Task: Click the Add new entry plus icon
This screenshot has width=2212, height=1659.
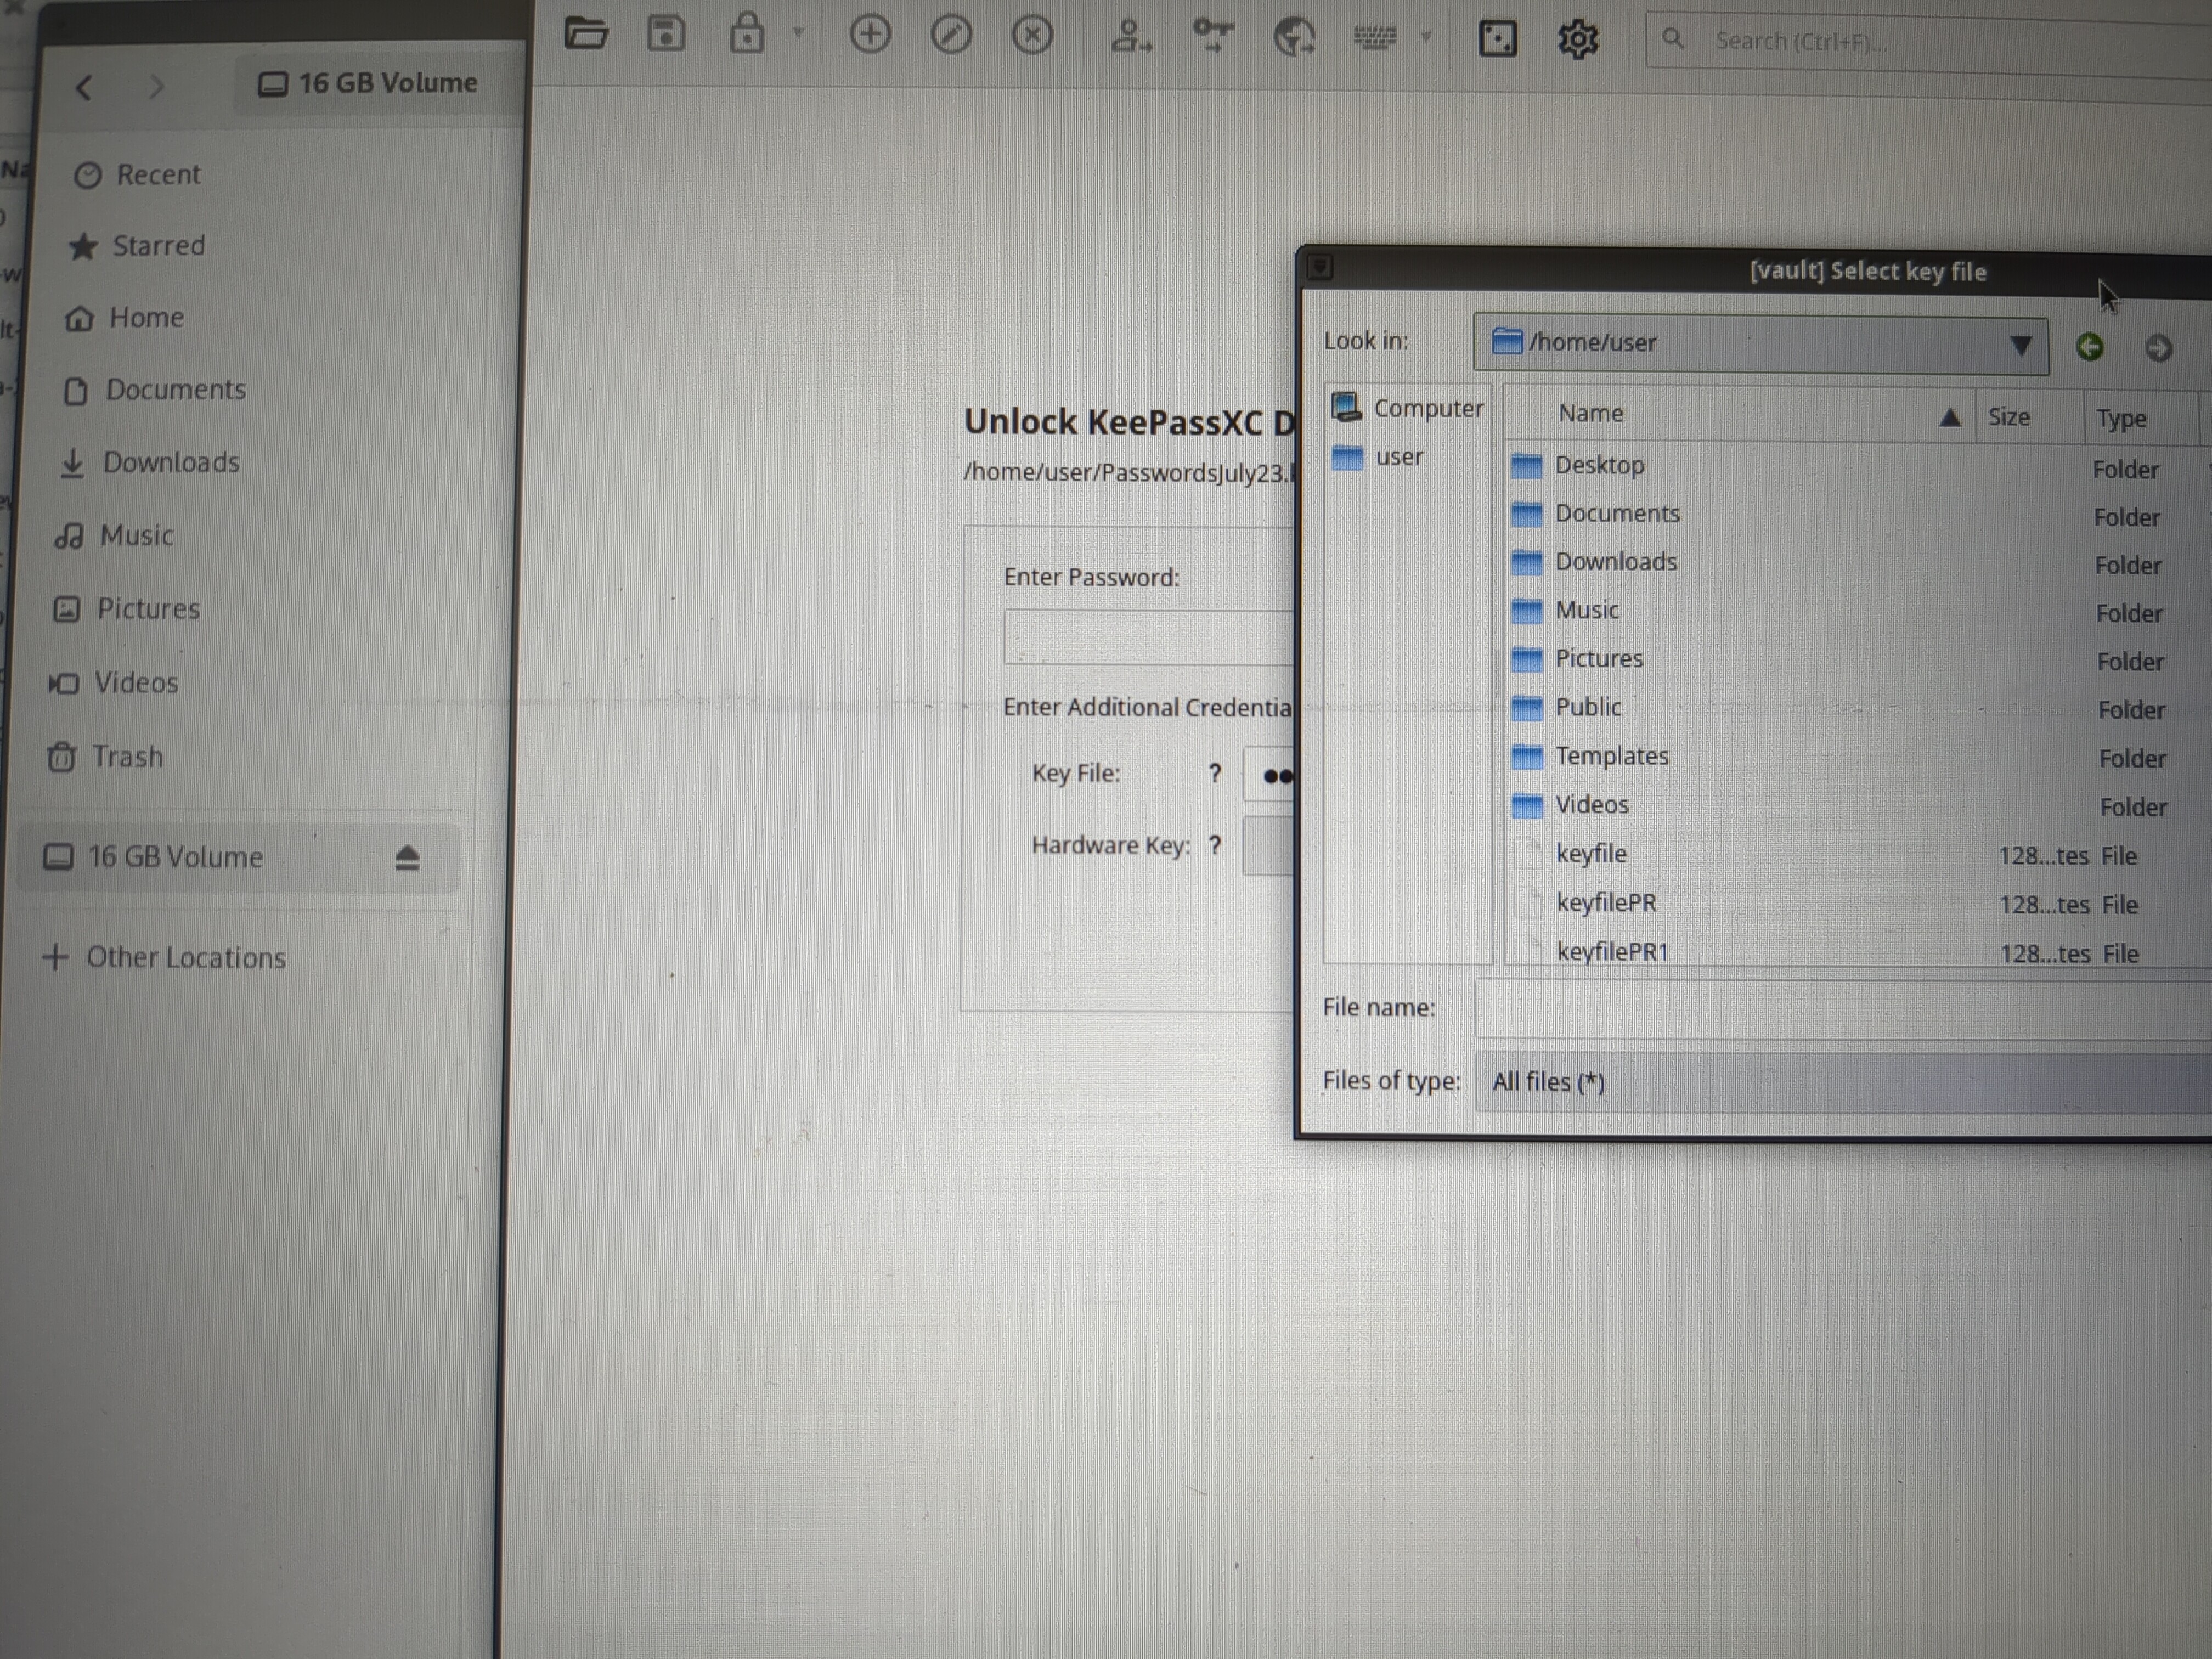Action: pos(870,35)
